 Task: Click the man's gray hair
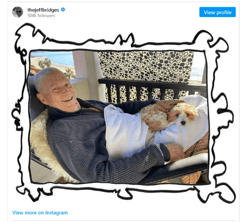coord(46,75)
